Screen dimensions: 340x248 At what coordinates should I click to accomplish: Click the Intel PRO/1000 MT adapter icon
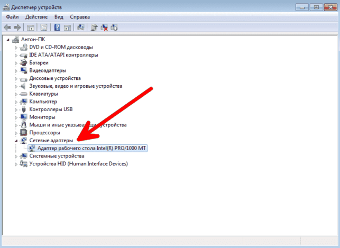point(32,148)
